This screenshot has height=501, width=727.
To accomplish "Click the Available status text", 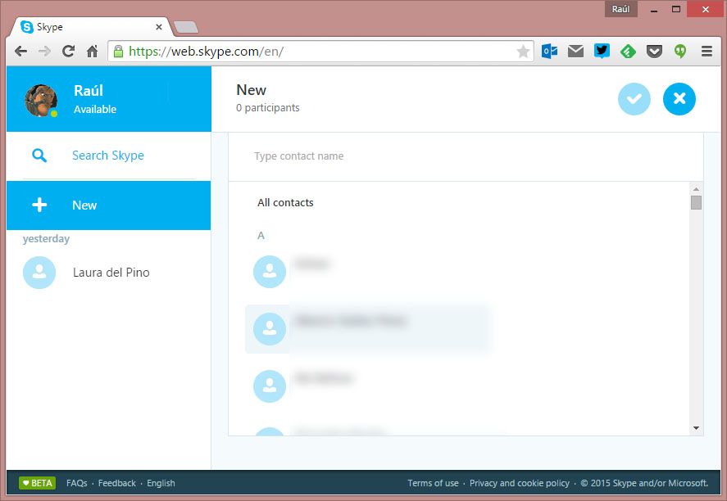I will tap(95, 109).
